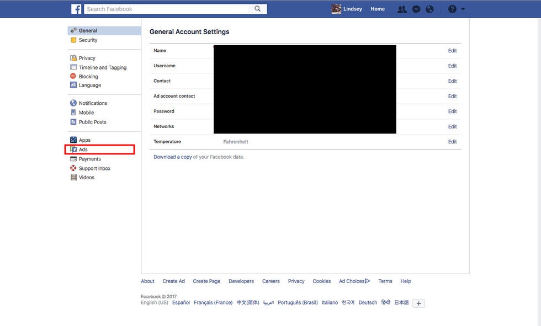The height and width of the screenshot is (326, 541).
Task: Open the Create Ad footer link
Action: (173, 281)
